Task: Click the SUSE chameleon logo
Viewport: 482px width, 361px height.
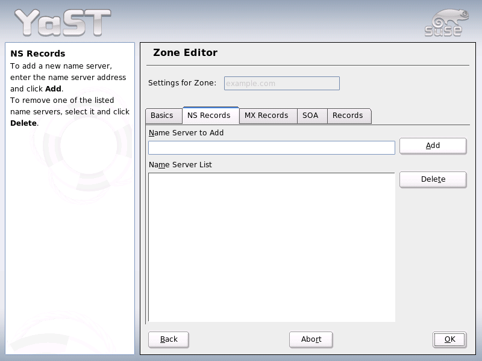Action: (446, 23)
